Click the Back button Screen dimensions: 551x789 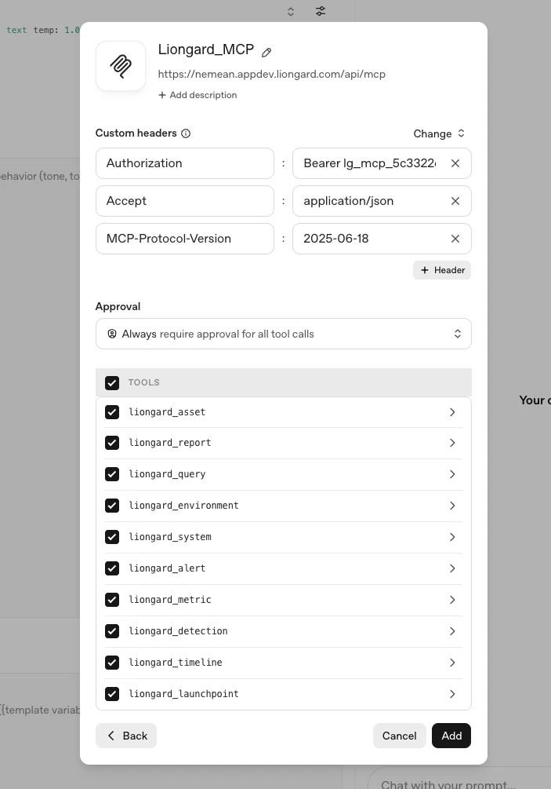tap(126, 736)
